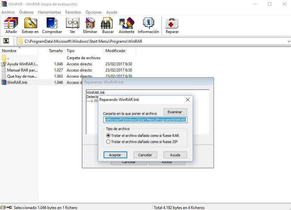Image resolution: width=291 pixels, height=210 pixels.
Task: Select treat damaged archive as RAR option
Action: point(108,136)
